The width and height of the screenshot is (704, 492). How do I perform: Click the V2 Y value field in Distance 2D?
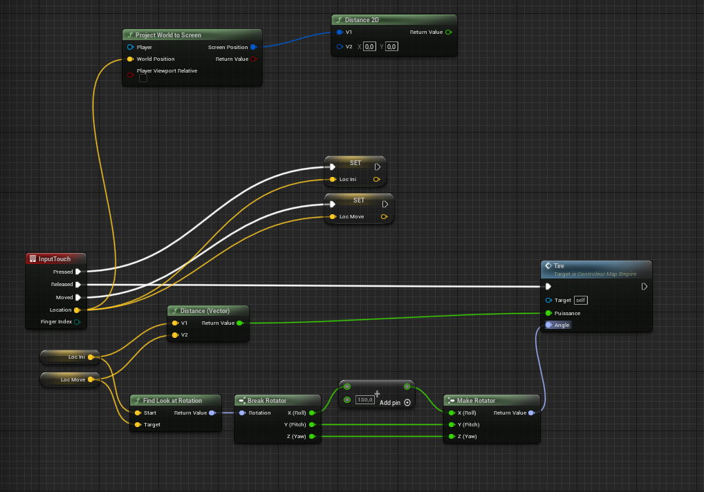tap(391, 46)
